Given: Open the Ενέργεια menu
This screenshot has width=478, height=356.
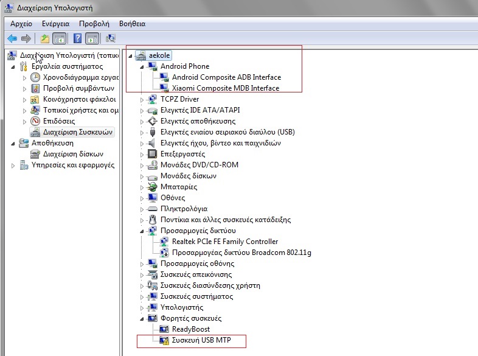Looking at the screenshot, I should coord(57,24).
